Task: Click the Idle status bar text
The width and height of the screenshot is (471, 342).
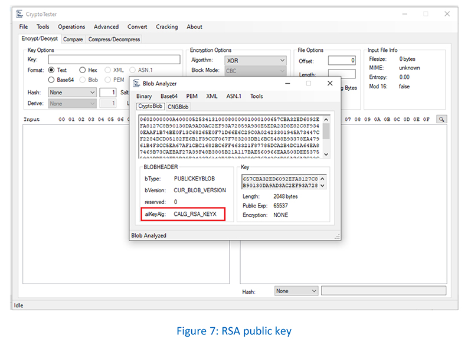Action: (19, 305)
